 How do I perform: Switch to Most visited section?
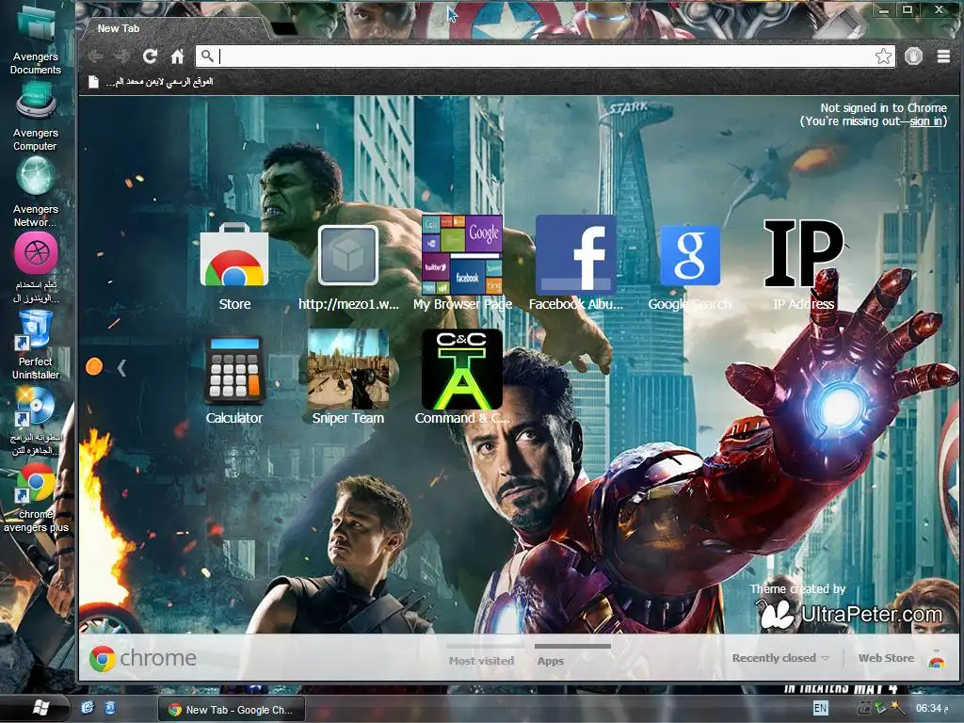[x=481, y=660]
